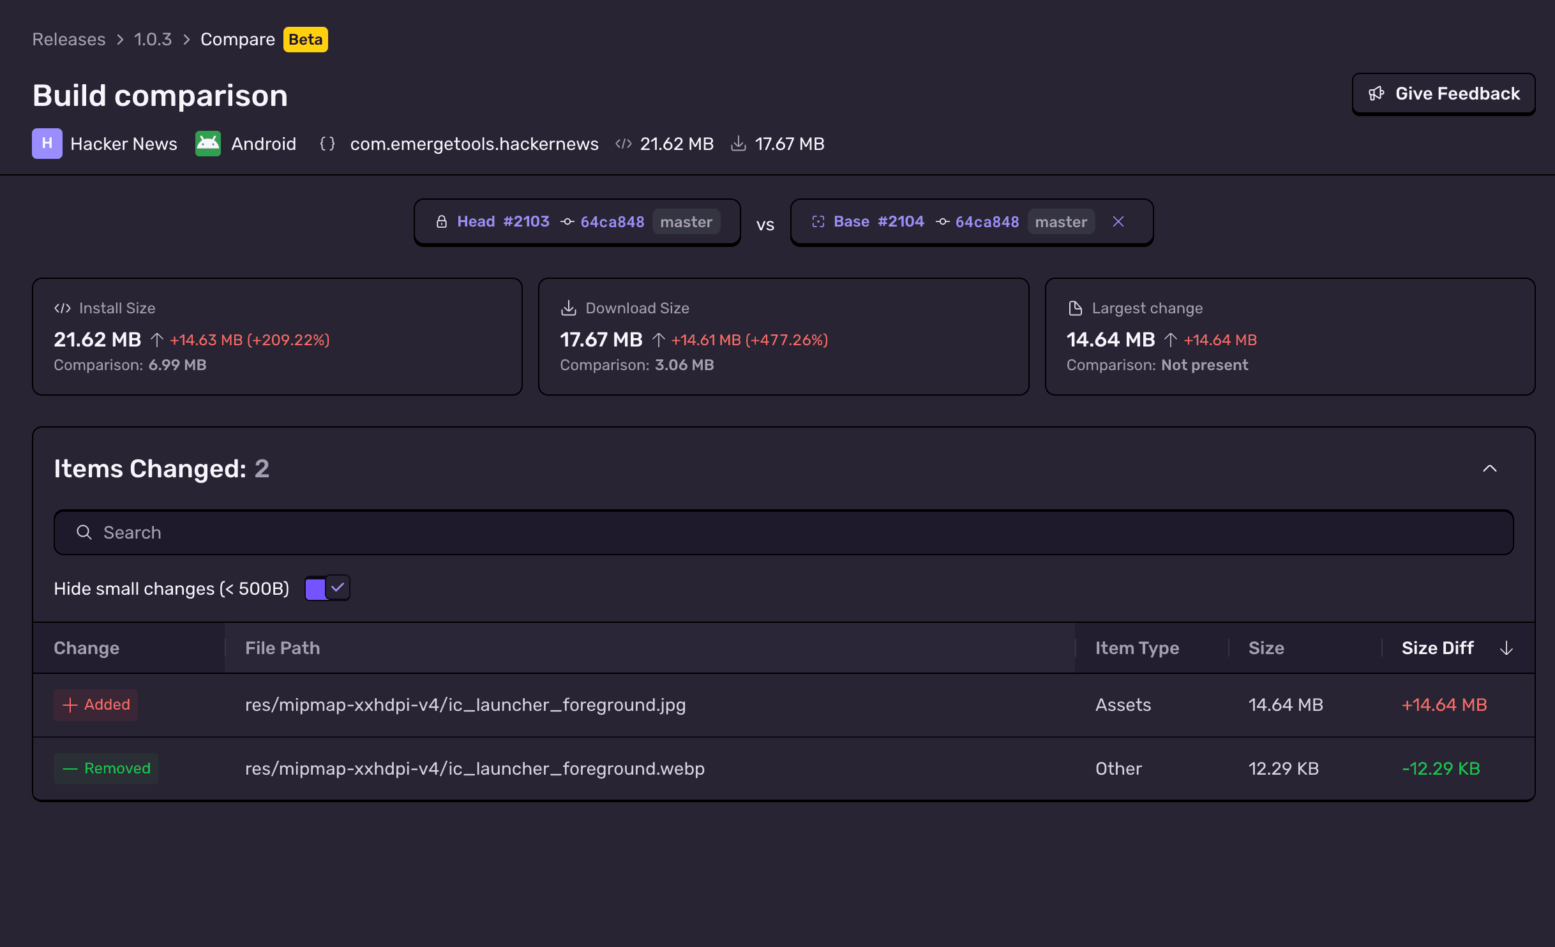1555x947 pixels.
Task: Click the document icon in the Largest change card
Action: pos(1075,307)
